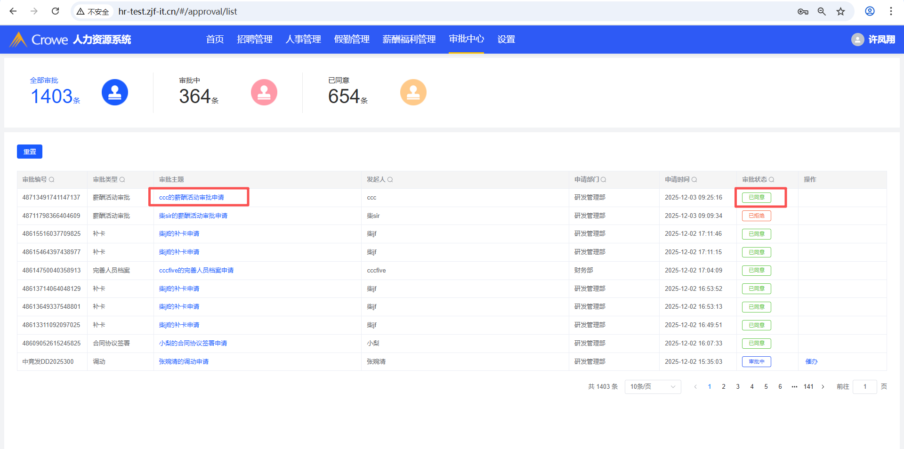Viewport: 904px width, 449px height.
Task: Select current page 1 in pagination
Action: [710, 387]
